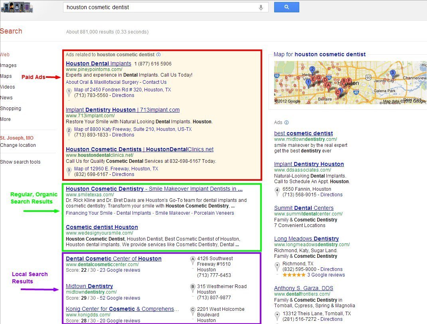This screenshot has width=427, height=324.
Task: Click the Google doodle logo
Action: [x=17, y=7]
